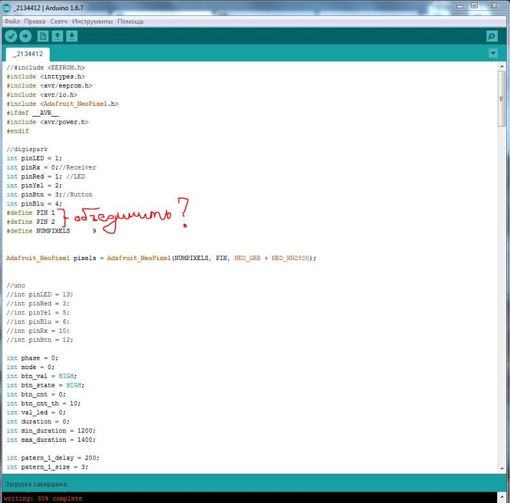The height and width of the screenshot is (503, 510).
Task: Open the Инструменты menu
Action: click(x=92, y=21)
